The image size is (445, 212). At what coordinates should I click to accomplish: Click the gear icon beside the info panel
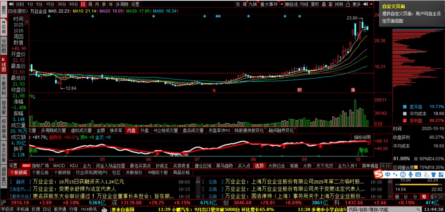27,22
